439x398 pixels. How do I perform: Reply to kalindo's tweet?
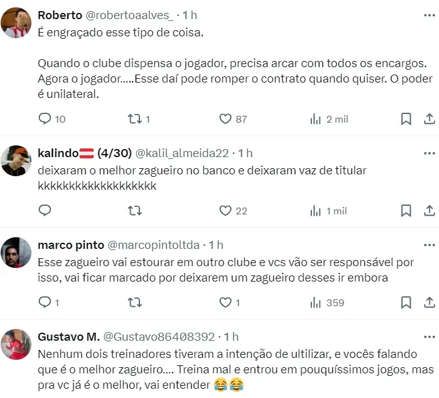[x=45, y=211]
